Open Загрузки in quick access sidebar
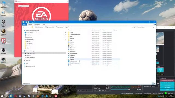175x98 pixels. [28, 35]
